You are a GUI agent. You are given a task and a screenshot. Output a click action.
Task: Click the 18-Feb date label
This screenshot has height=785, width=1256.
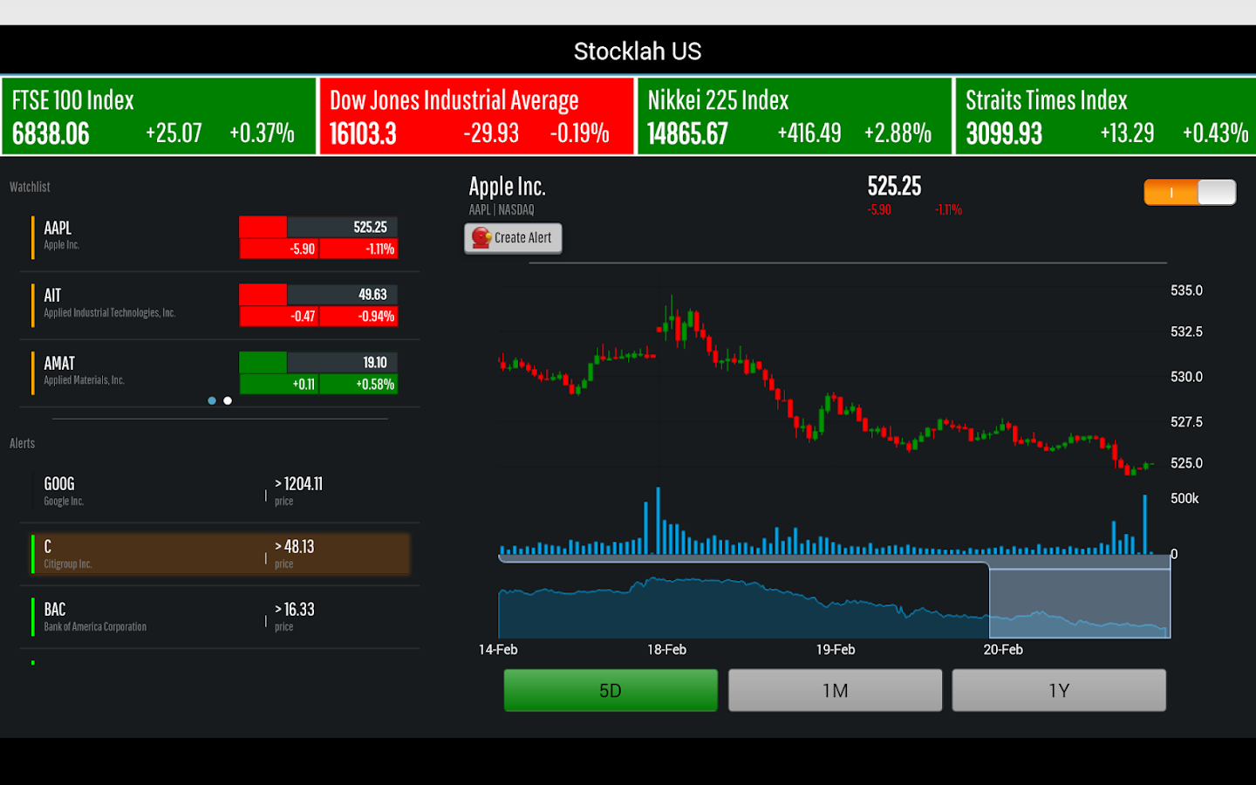(666, 650)
